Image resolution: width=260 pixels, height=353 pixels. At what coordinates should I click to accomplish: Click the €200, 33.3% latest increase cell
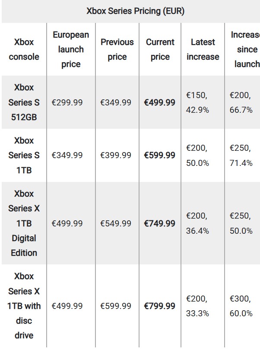coord(197,306)
